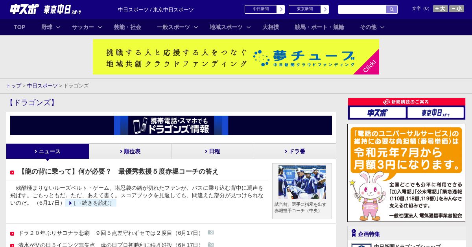Open 芸能・社会 navigation item
This screenshot has height=247, width=472.
point(127,27)
